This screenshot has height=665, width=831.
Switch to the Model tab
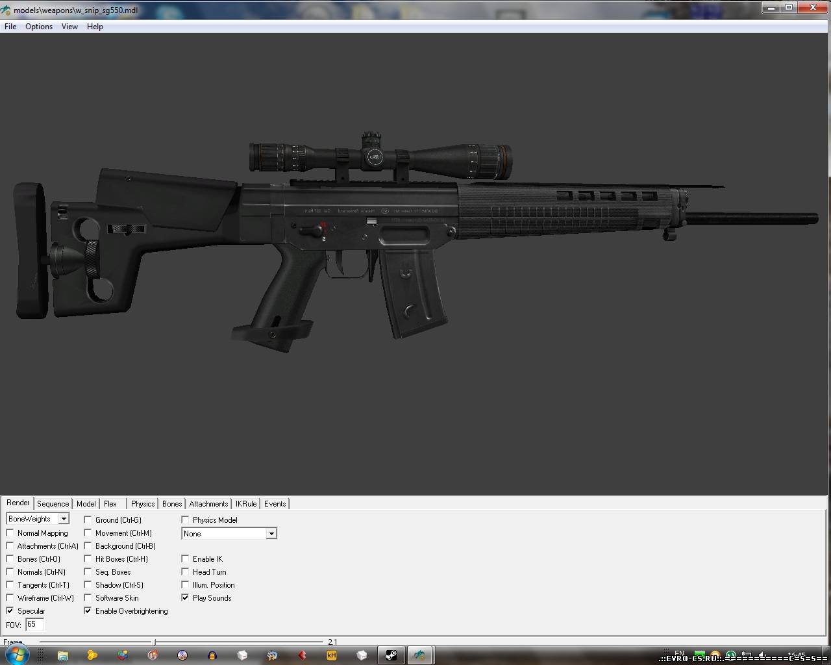pos(86,504)
